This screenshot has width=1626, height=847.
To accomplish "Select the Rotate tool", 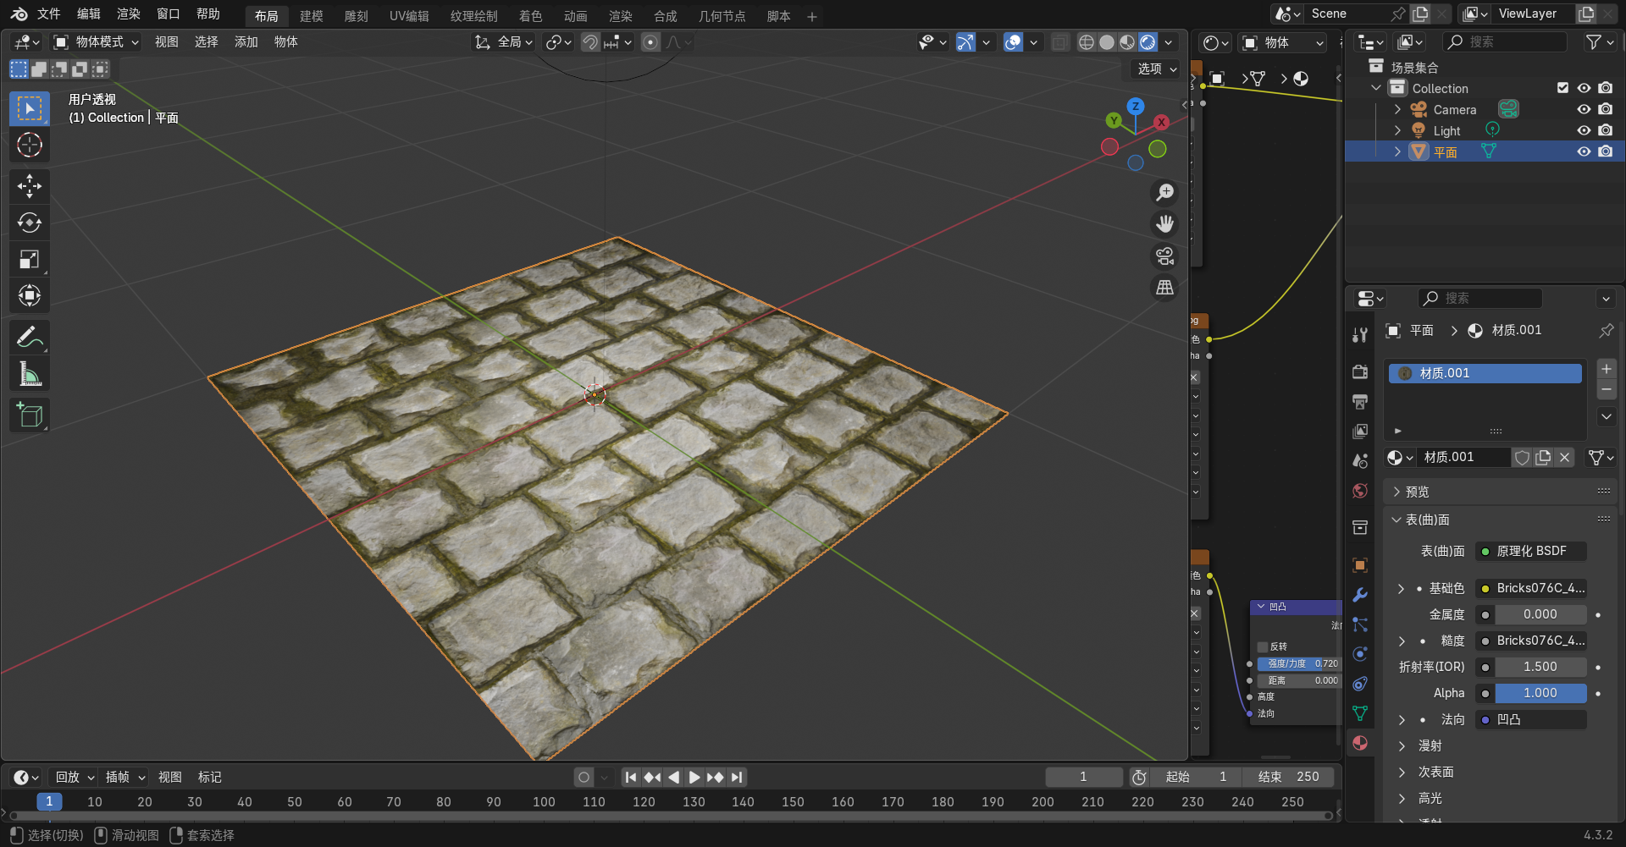I will coord(30,223).
